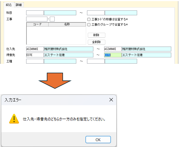Click 仕入先 end name 相沢建材株式会社 field
179x147 pixels.
147,49
